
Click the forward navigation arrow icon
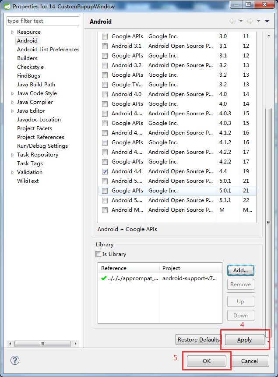tap(250, 21)
